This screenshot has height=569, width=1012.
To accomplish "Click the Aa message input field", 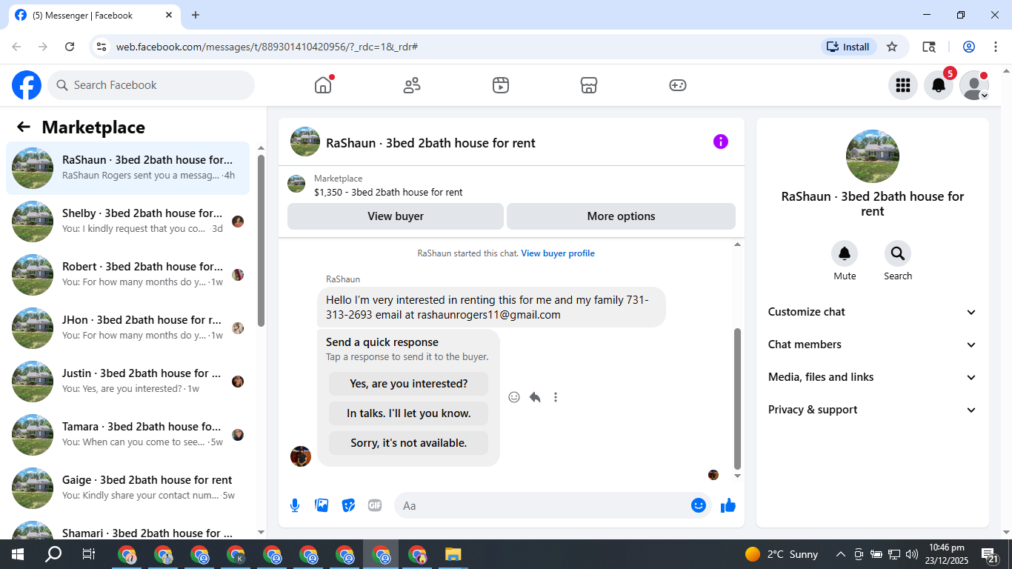I will pos(541,505).
